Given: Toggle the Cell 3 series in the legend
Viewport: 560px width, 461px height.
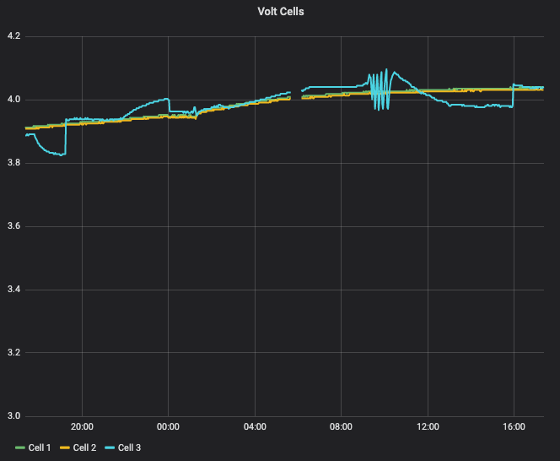Looking at the screenshot, I should click(x=129, y=447).
